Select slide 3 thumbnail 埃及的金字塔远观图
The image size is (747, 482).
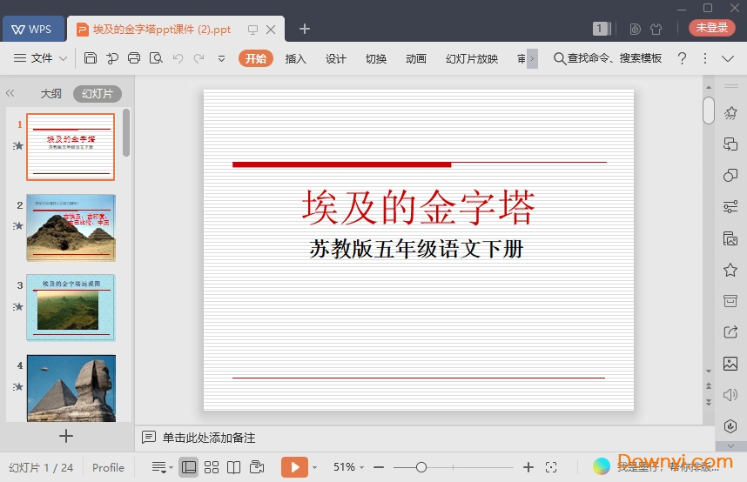(71, 308)
